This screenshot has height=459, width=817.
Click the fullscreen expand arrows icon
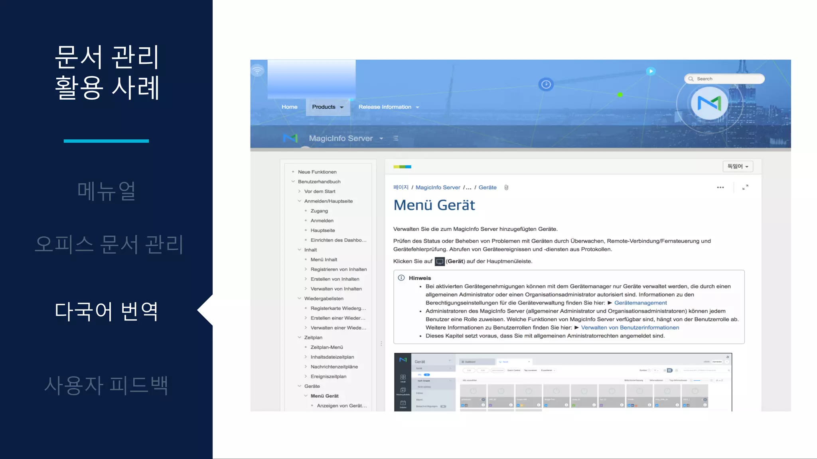(x=745, y=187)
